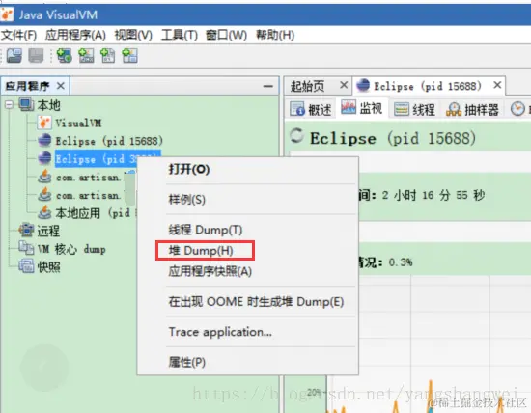
Task: Select the VM 核心 dump node
Action: coord(71,249)
